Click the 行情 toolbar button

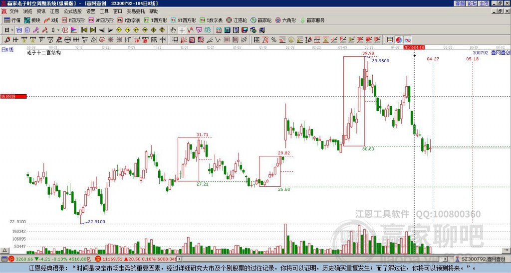tap(12, 20)
